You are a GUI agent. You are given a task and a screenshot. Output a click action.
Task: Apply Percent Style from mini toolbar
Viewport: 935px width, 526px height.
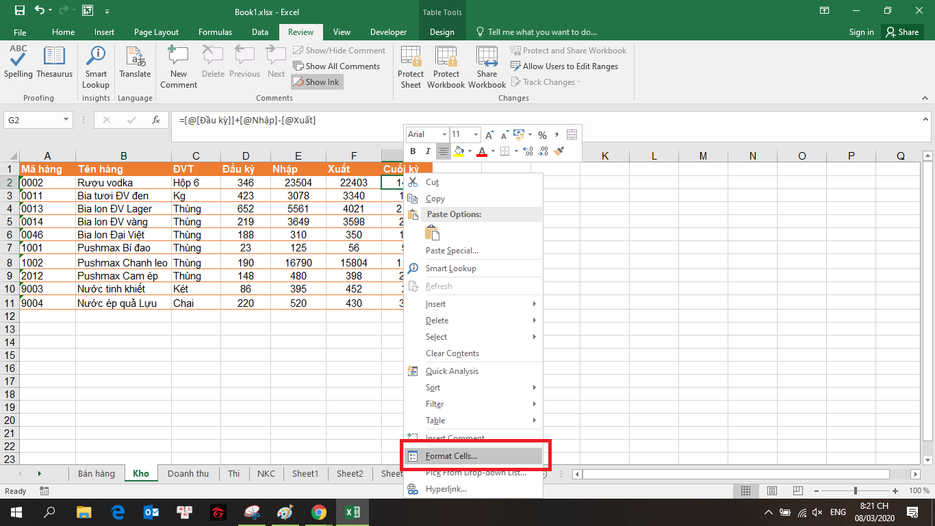[542, 135]
